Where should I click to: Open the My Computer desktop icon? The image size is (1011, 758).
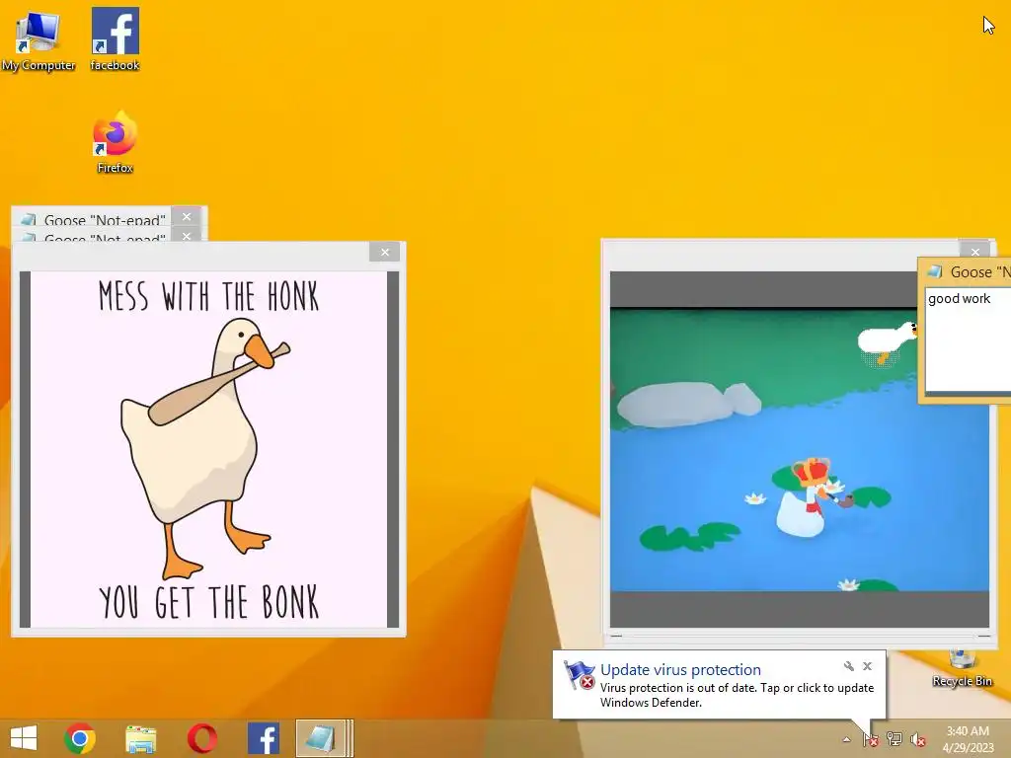coord(39,39)
